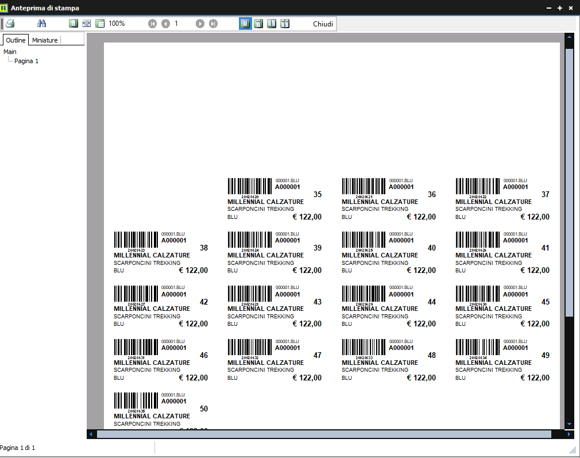
Task: Click horizontal scrollbar right arrow
Action: pos(569,434)
